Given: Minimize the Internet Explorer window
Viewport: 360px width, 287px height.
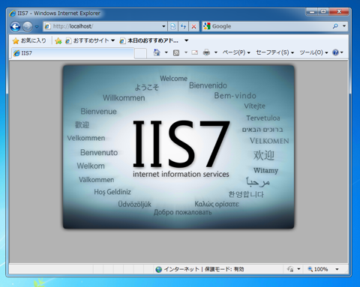Looking at the screenshot, I should click(x=312, y=12).
